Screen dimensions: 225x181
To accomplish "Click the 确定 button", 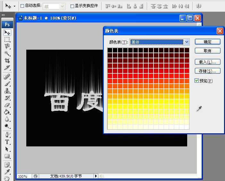I will [x=207, y=42].
